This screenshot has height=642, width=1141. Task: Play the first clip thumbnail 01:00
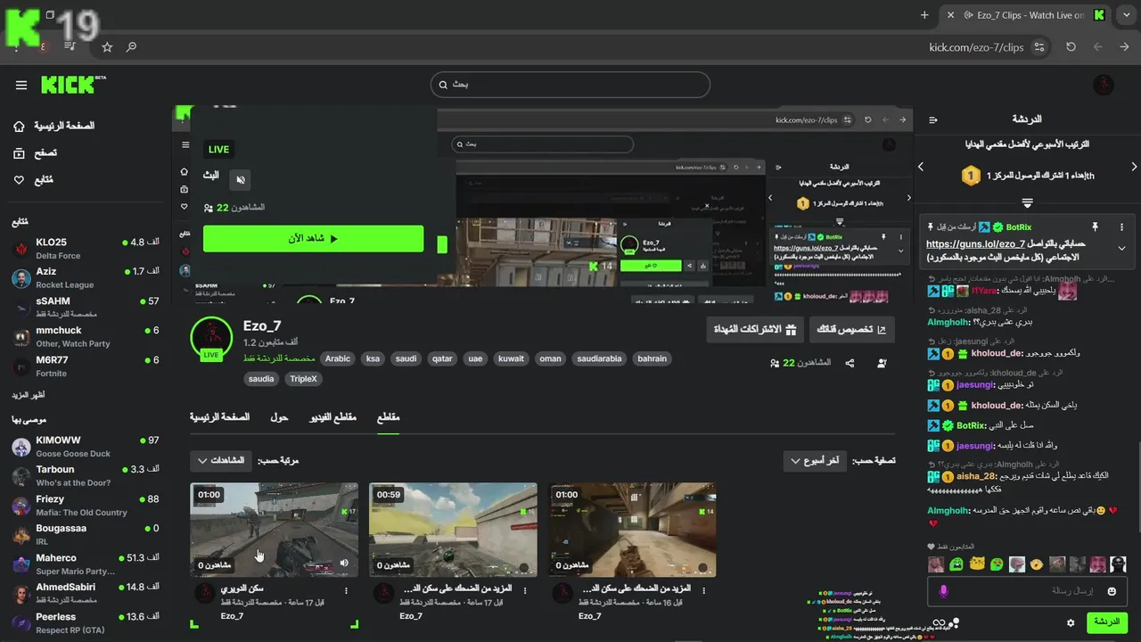tap(274, 530)
